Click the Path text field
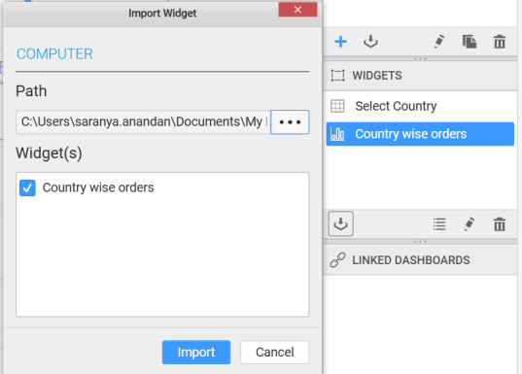522x374 pixels. (143, 122)
